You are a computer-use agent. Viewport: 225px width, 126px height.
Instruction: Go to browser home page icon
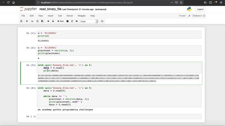(x=13, y=2)
